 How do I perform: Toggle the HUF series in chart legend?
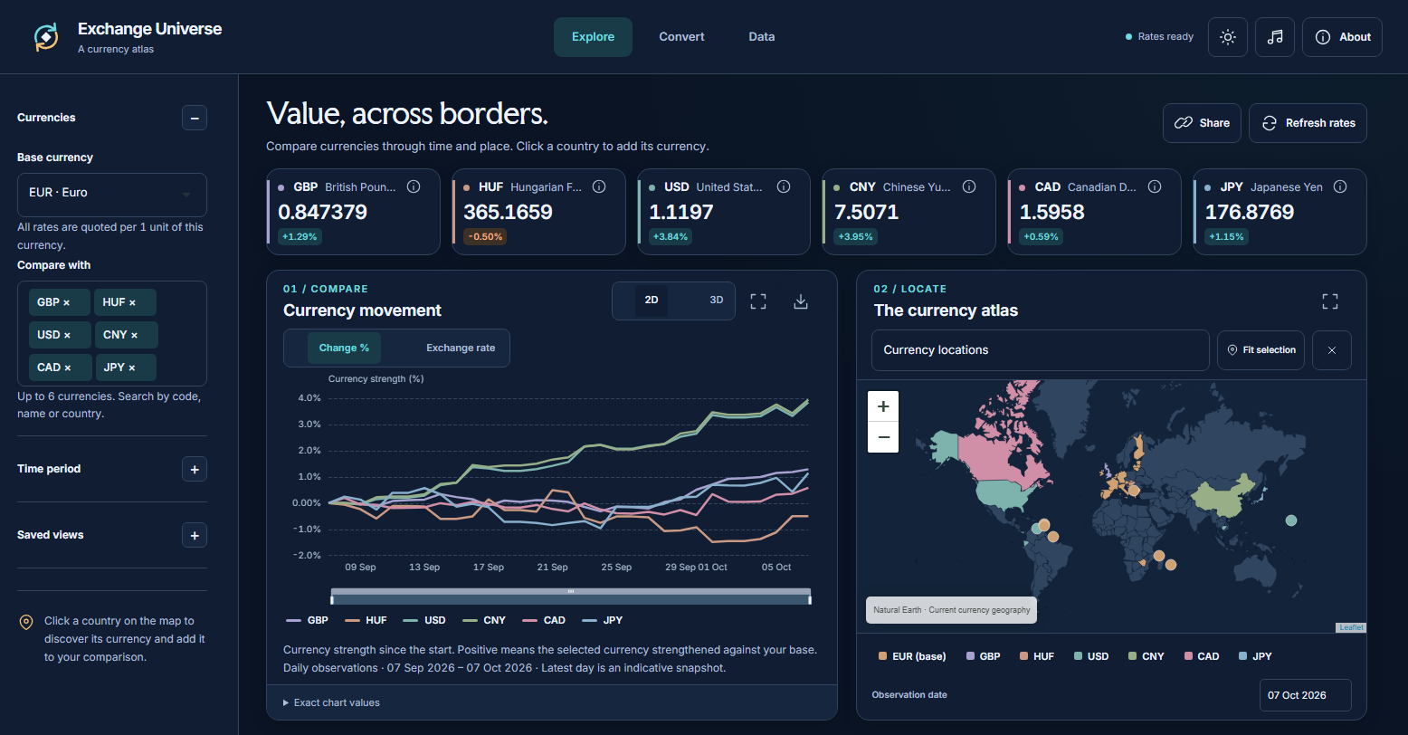[x=364, y=620]
